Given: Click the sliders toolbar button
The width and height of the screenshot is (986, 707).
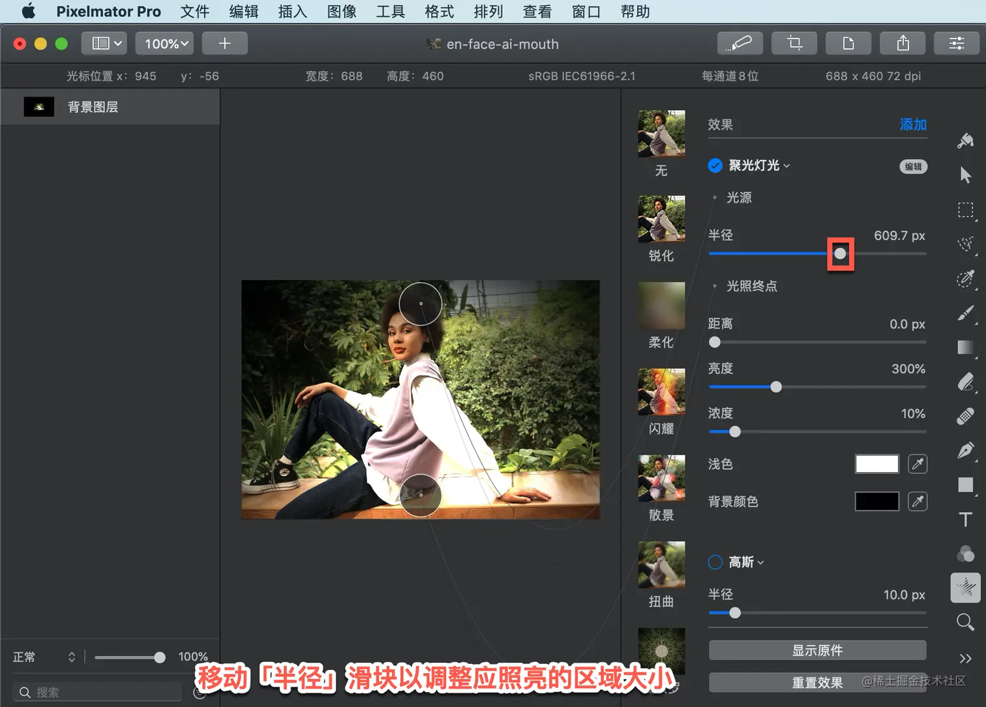Looking at the screenshot, I should tap(957, 43).
